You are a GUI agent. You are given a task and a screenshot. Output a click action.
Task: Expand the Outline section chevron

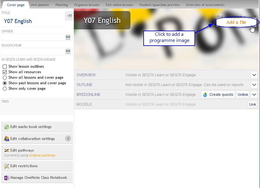(x=254, y=85)
